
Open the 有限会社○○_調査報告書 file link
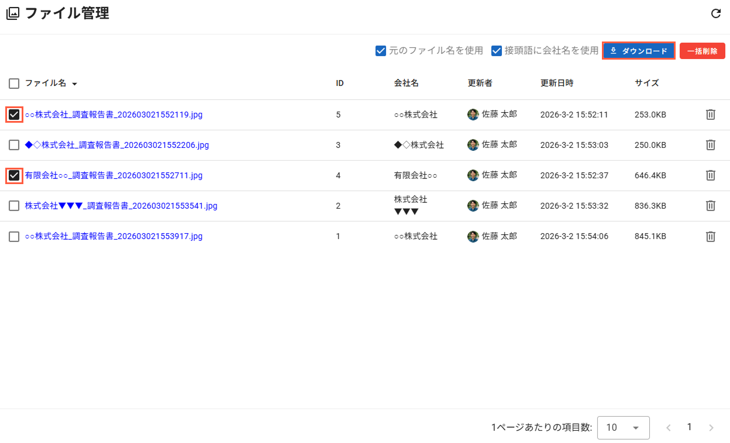113,175
